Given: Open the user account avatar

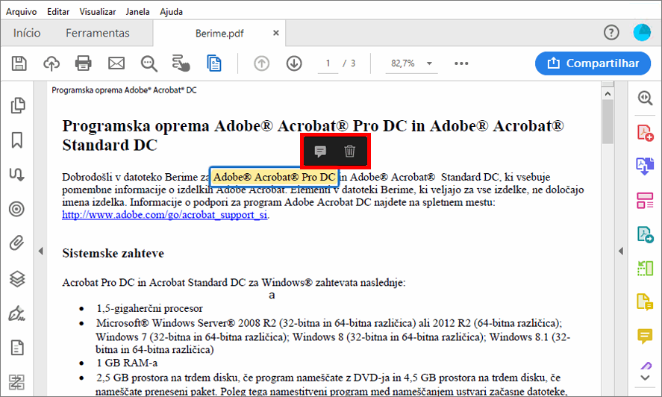Looking at the screenshot, I should [x=642, y=33].
